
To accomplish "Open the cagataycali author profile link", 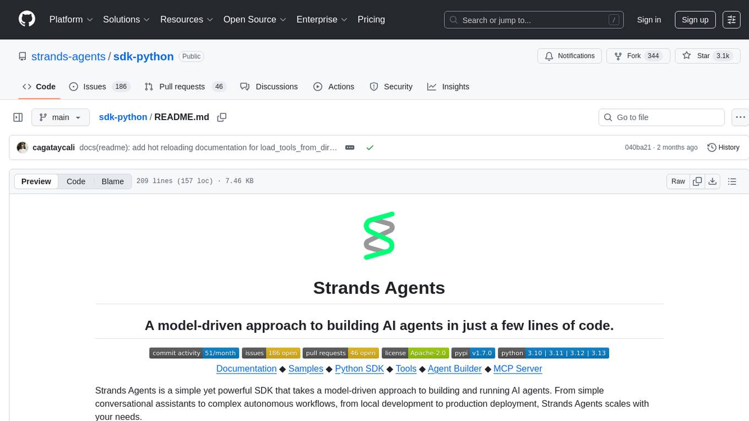I will [53, 147].
